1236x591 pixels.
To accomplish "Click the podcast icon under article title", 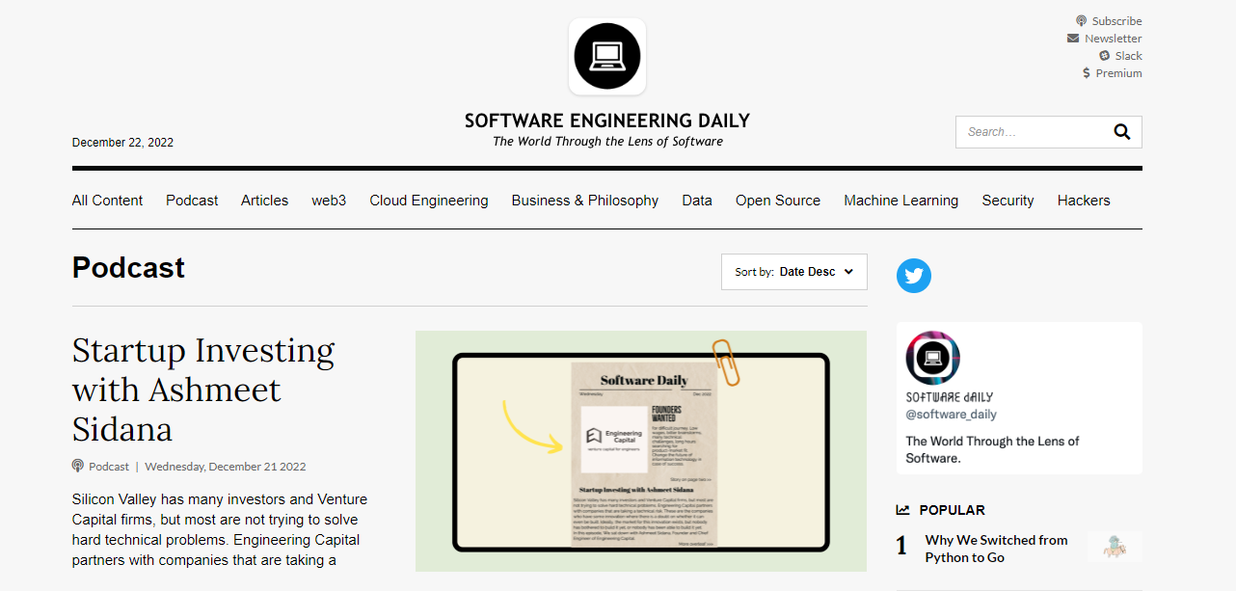I will point(78,466).
